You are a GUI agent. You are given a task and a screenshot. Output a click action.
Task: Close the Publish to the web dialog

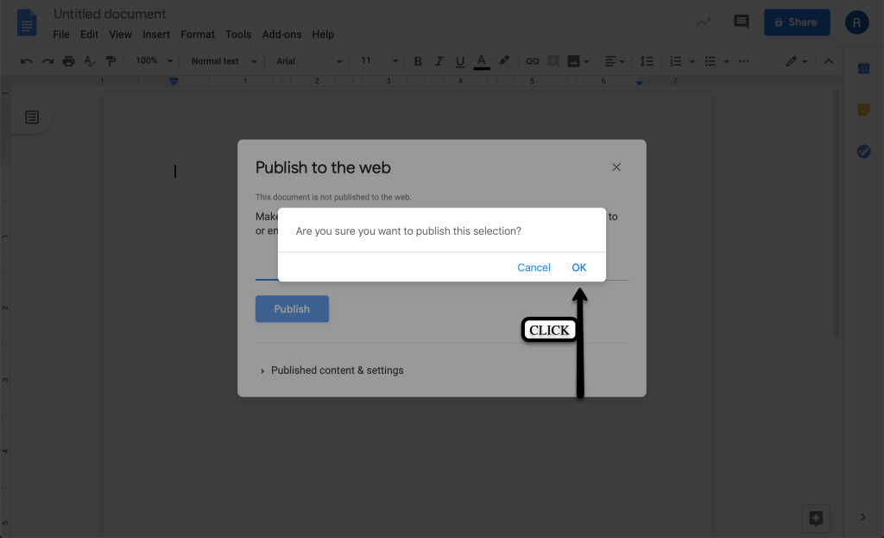point(616,168)
